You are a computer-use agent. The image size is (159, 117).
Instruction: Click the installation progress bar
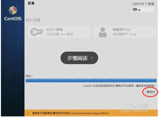coord(91,80)
